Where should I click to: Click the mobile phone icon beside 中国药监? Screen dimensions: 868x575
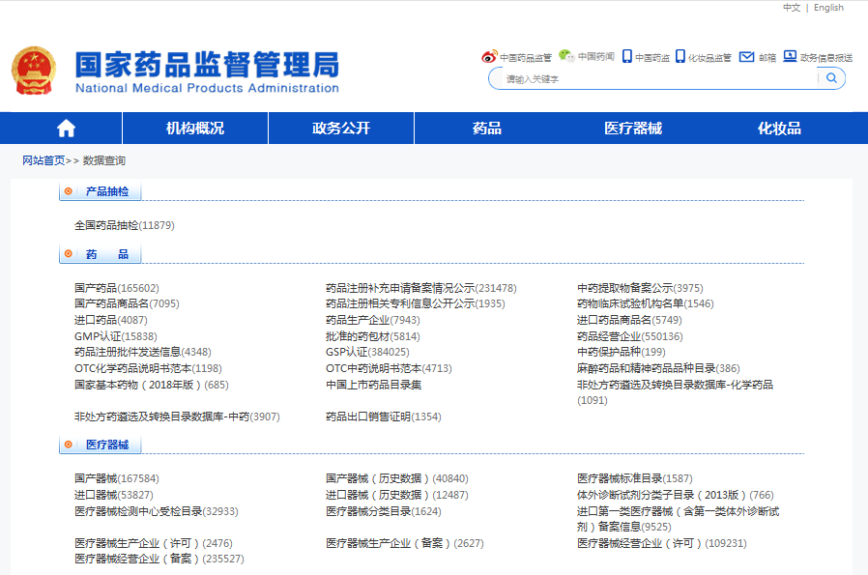627,56
